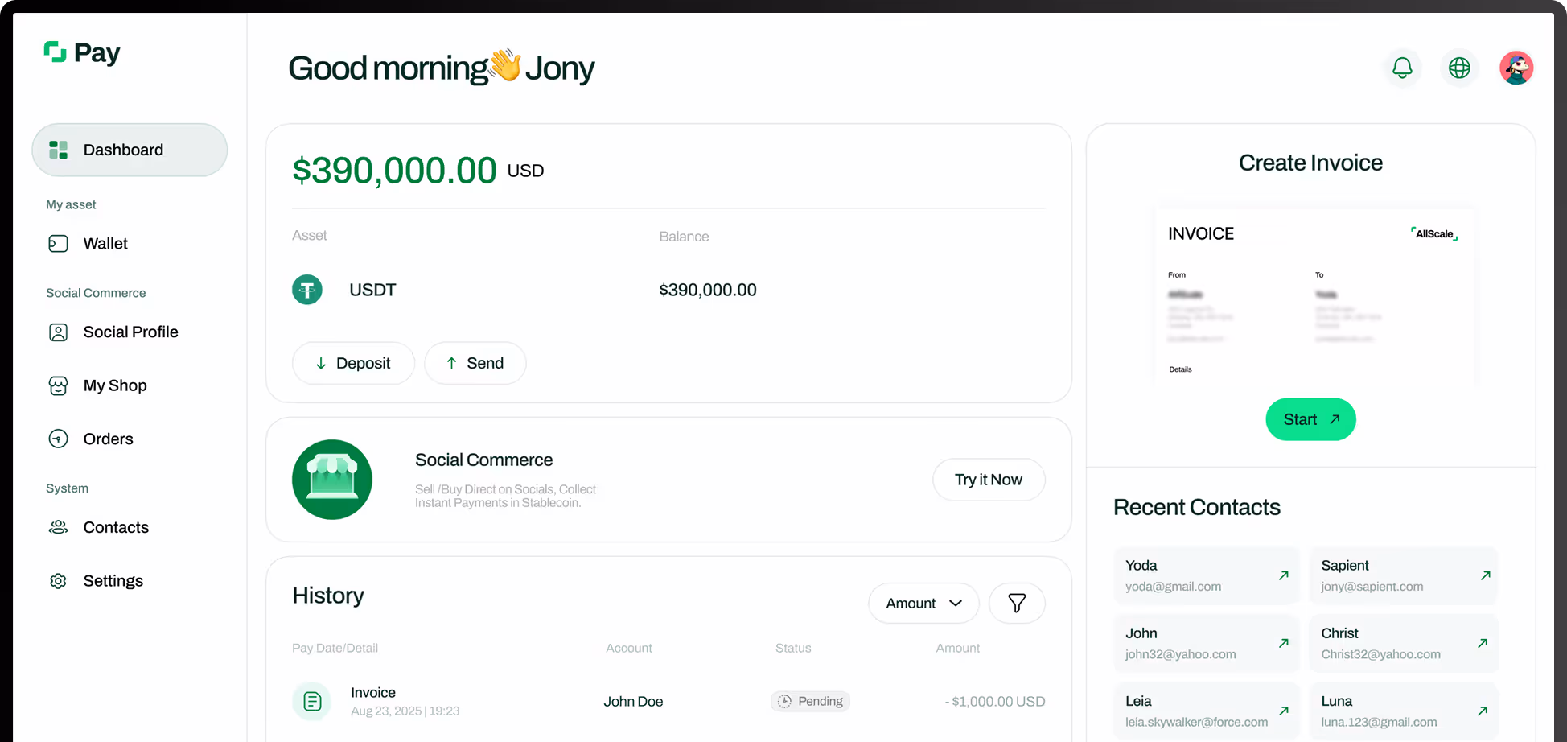Click the Social Commerce shop icon
Image resolution: width=1567 pixels, height=742 pixels.
tap(332, 480)
